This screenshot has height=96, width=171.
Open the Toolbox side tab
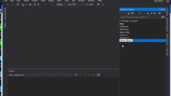coord(5,25)
